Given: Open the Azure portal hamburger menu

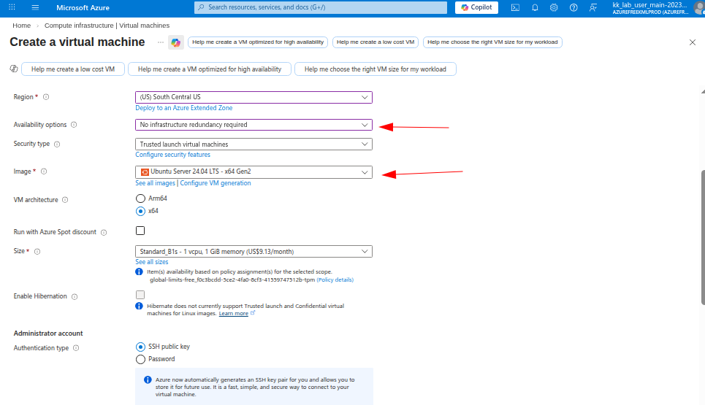Looking at the screenshot, I should [35, 7].
